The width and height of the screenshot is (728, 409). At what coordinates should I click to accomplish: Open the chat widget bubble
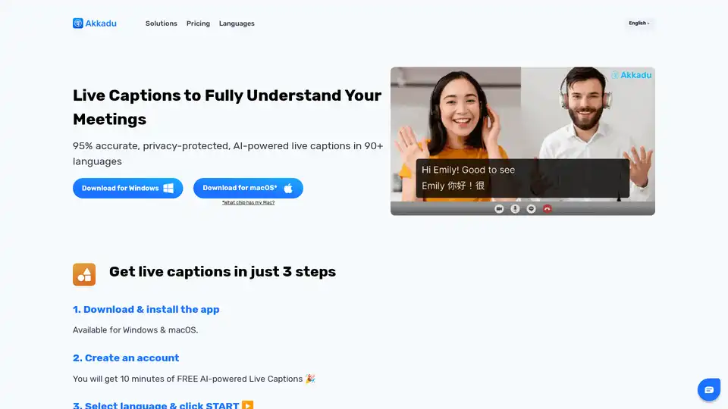[x=708, y=389]
